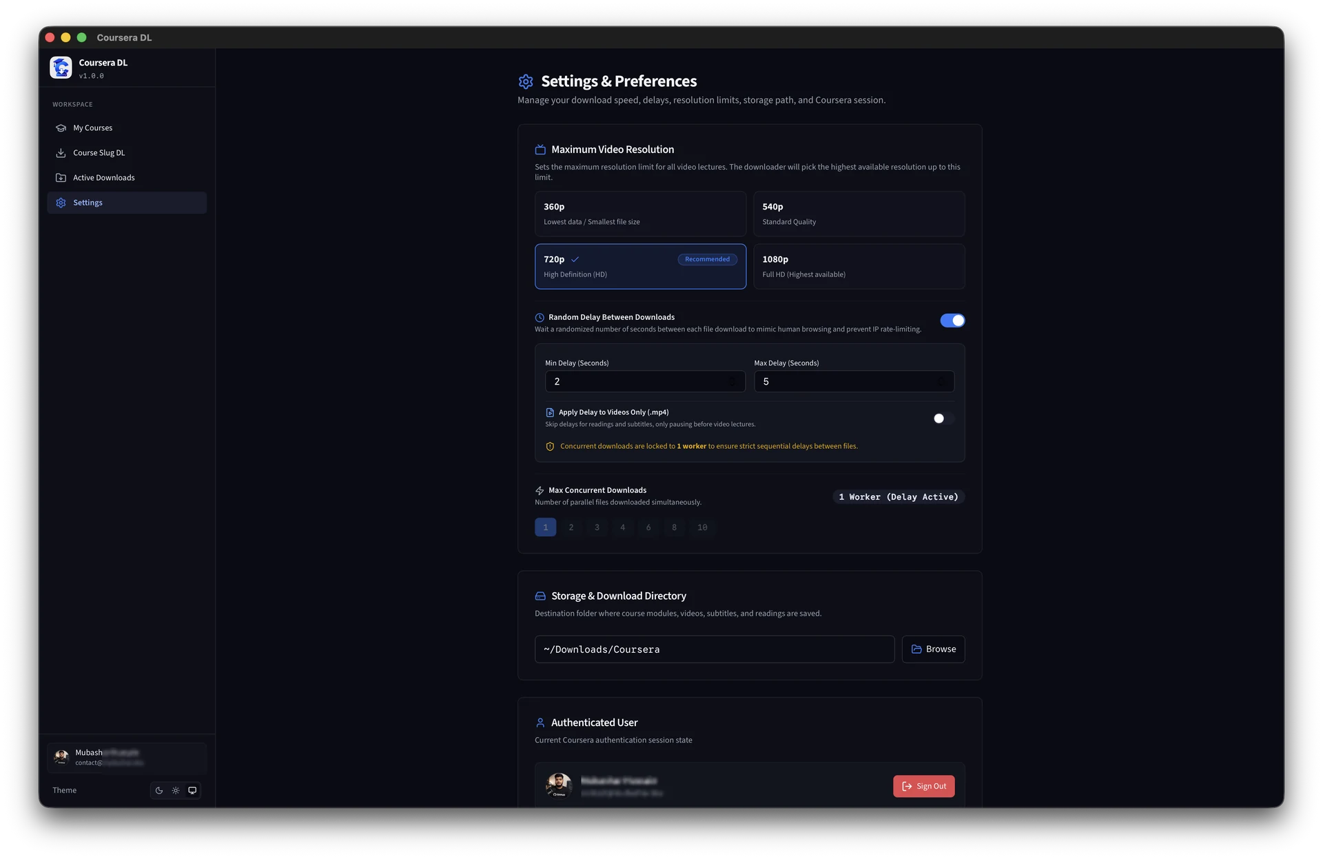Click the Browse button
This screenshot has height=859, width=1323.
pos(933,649)
